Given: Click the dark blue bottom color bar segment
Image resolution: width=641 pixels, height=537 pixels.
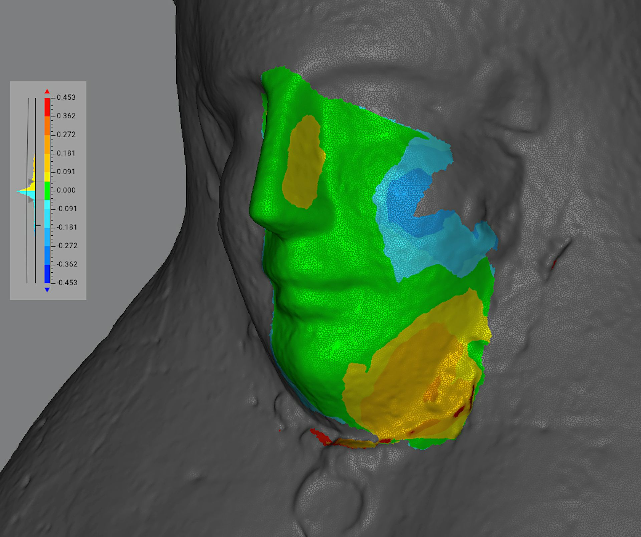Looking at the screenshot, I should tap(47, 274).
